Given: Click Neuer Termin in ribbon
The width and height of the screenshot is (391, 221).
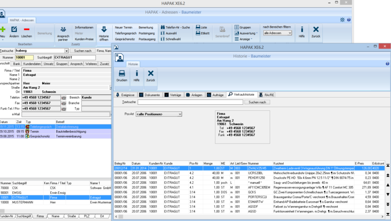Looking at the screenshot, I should coord(123,27).
